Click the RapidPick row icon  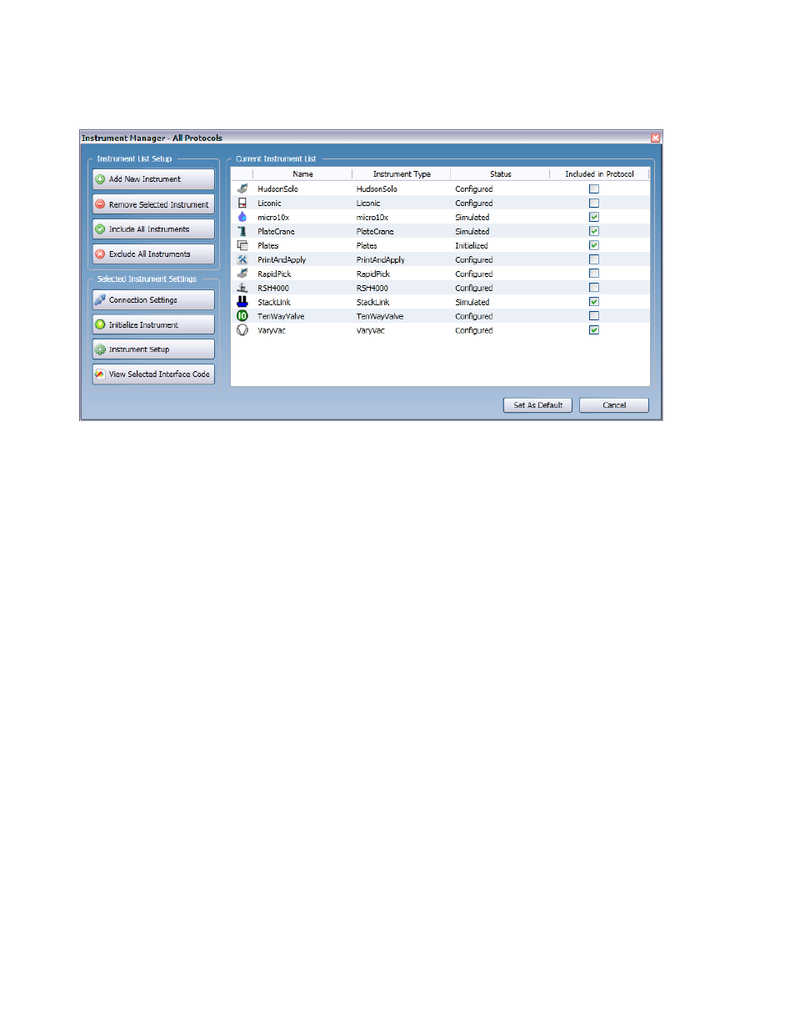(242, 274)
